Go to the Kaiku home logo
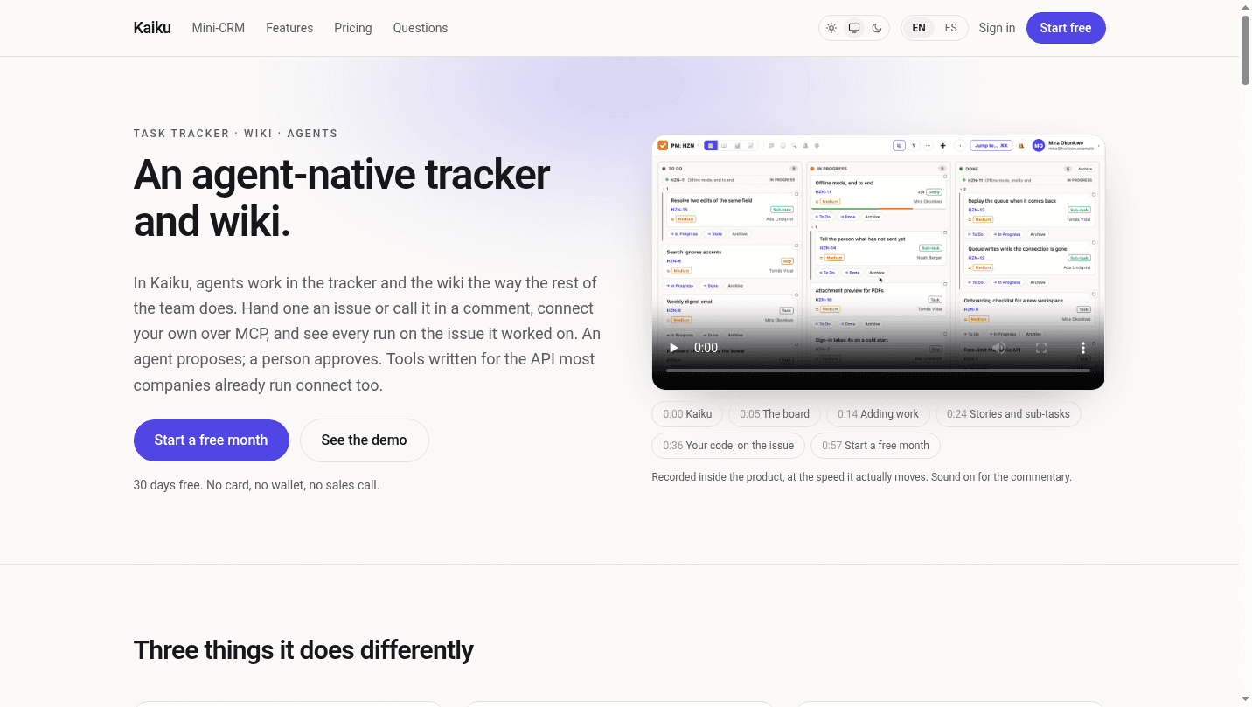 pos(152,28)
